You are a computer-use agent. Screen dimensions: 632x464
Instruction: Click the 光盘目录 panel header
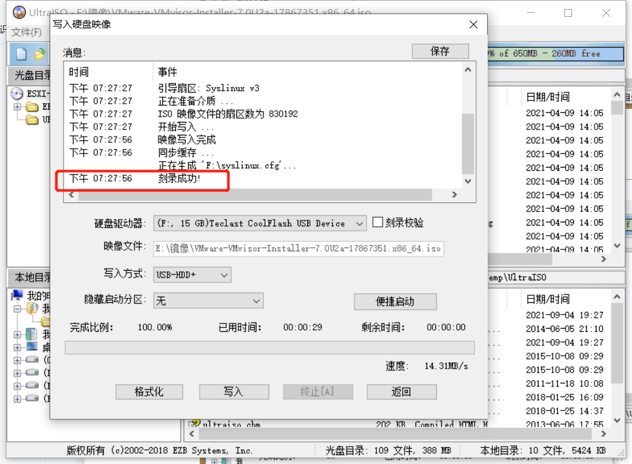[x=32, y=75]
